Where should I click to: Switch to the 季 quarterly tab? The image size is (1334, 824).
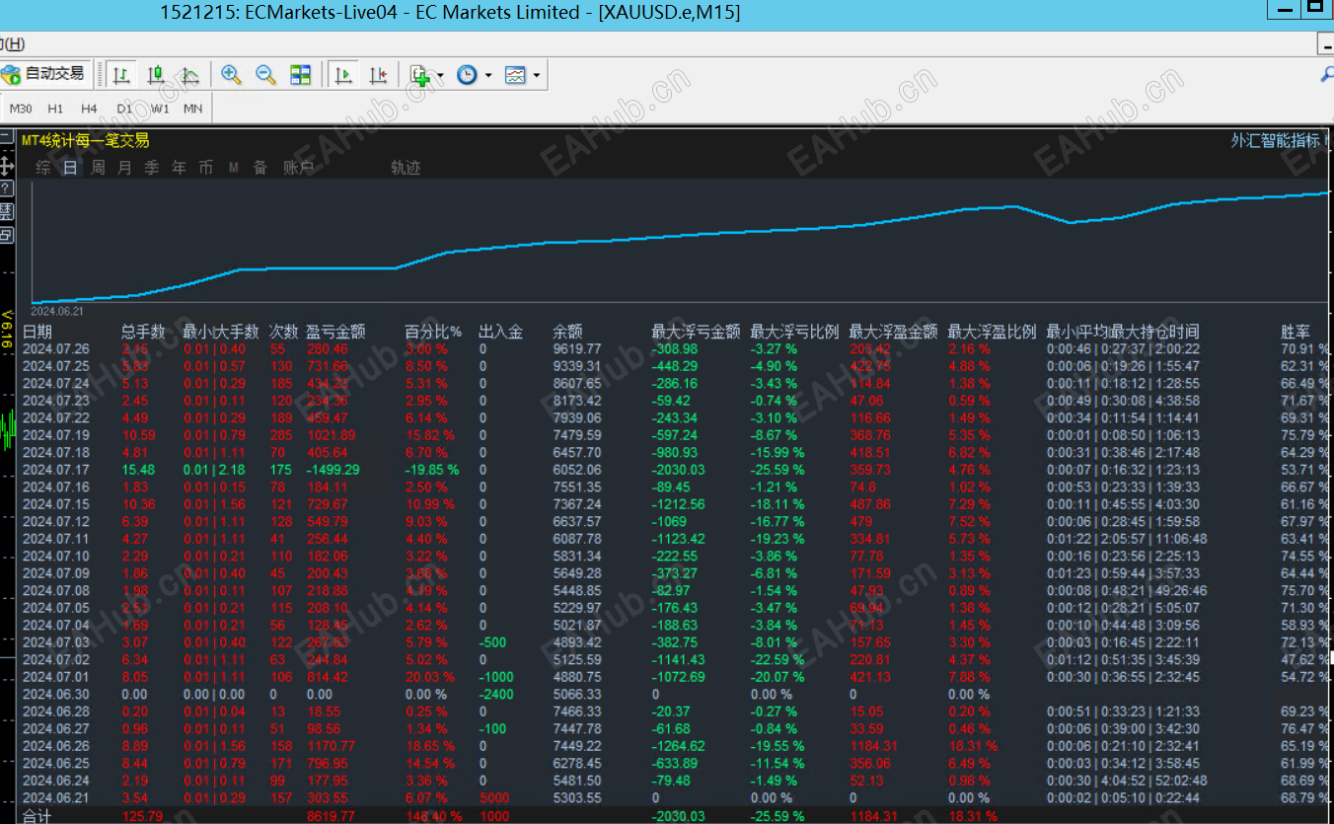pos(152,168)
